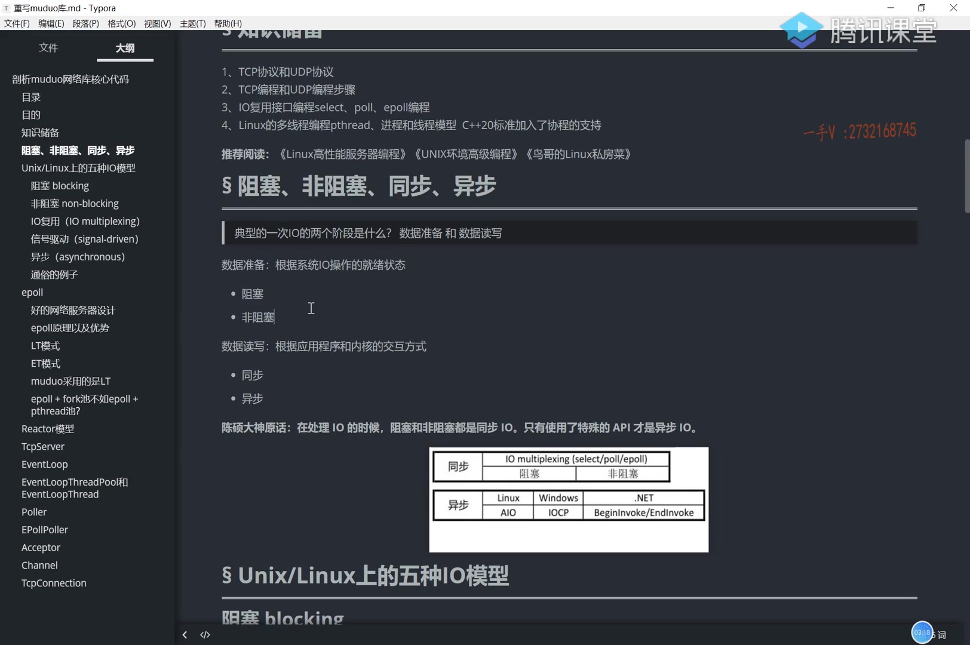970x645 pixels.
Task: Jump to 目录 outline entry
Action: [31, 97]
